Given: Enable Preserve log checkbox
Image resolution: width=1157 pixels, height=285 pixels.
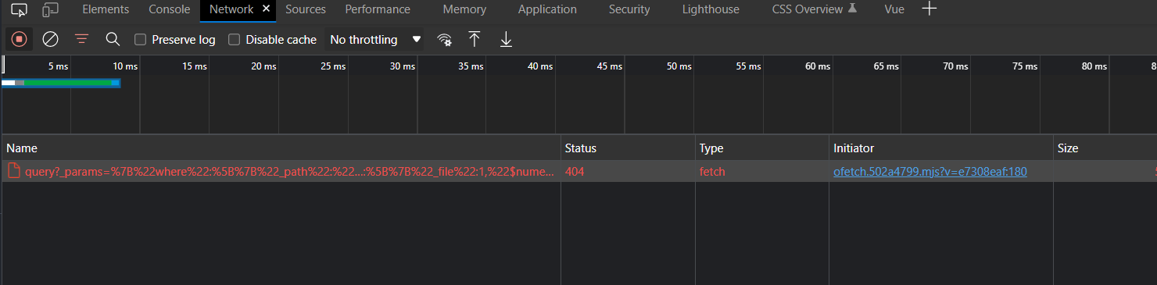Looking at the screenshot, I should [x=140, y=40].
